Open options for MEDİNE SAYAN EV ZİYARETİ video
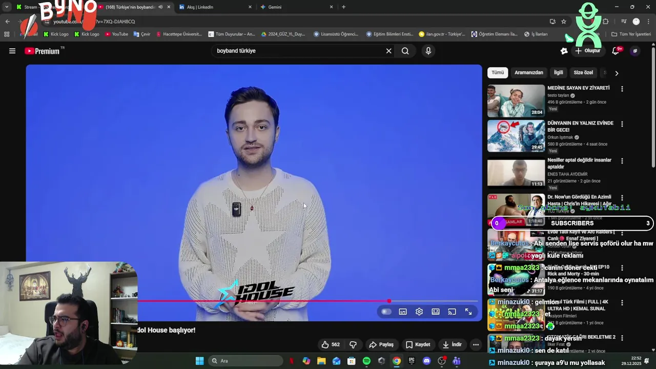The width and height of the screenshot is (656, 369). 622,89
